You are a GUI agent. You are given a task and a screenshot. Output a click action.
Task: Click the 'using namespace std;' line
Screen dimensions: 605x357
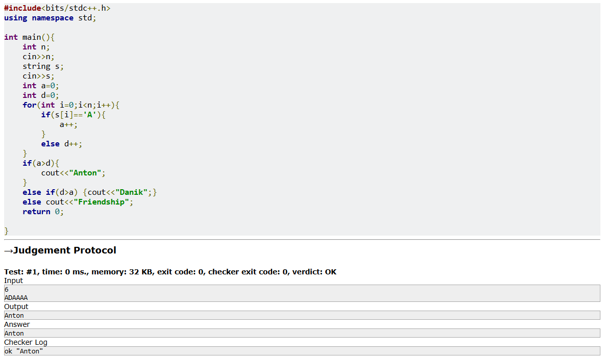[x=50, y=18]
